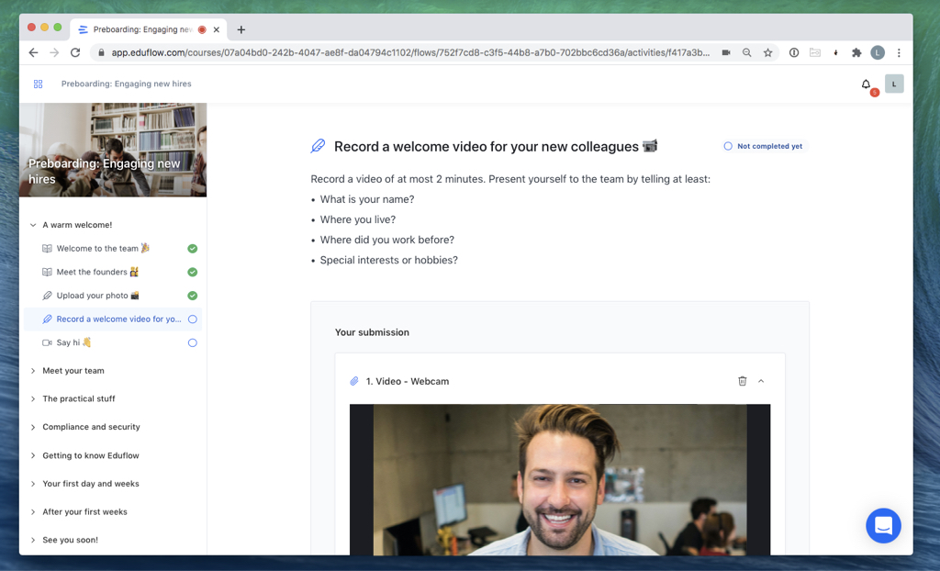The width and height of the screenshot is (940, 571).
Task: Open the browser extensions puzzle icon
Action: pos(856,53)
